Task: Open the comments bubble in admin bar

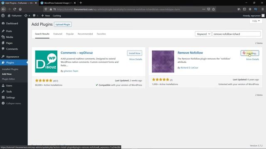Action: [35, 16]
